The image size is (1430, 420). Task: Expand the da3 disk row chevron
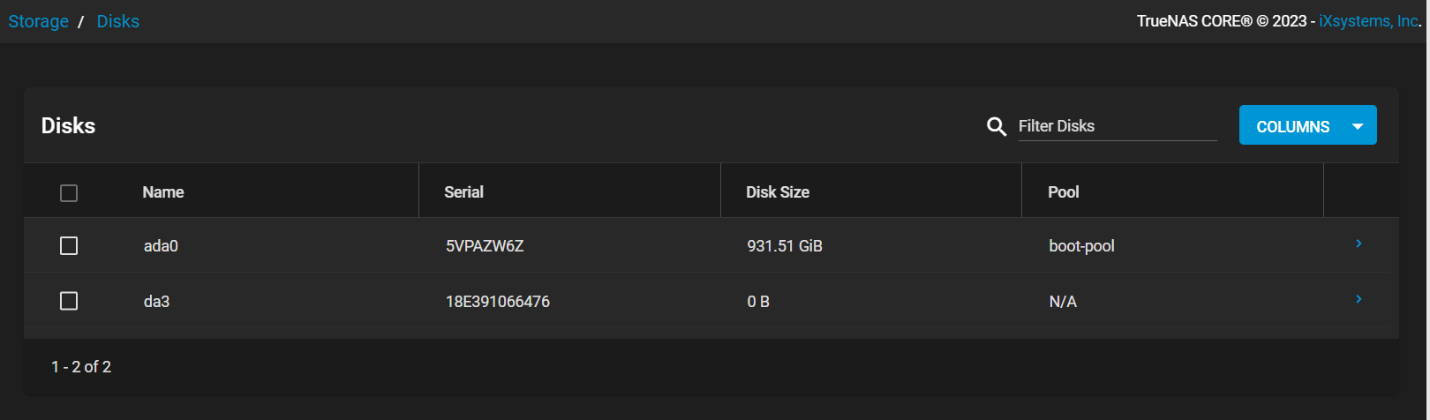coord(1358,299)
